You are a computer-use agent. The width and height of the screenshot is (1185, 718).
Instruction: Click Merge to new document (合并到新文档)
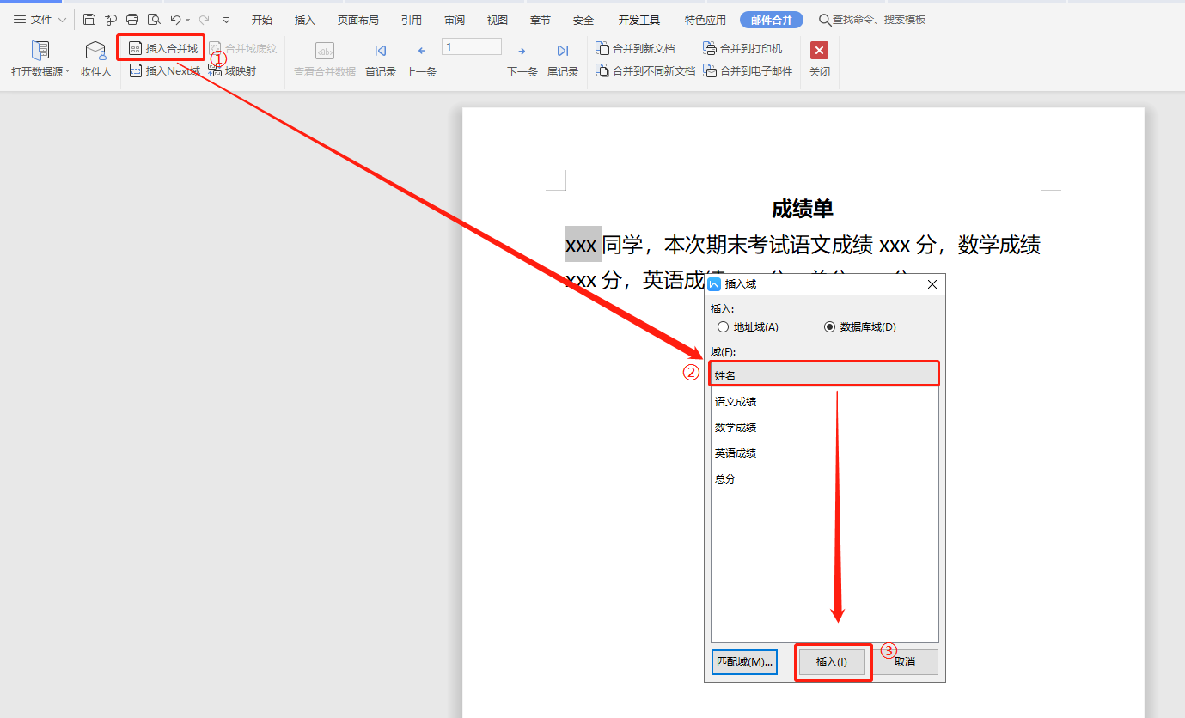(635, 49)
